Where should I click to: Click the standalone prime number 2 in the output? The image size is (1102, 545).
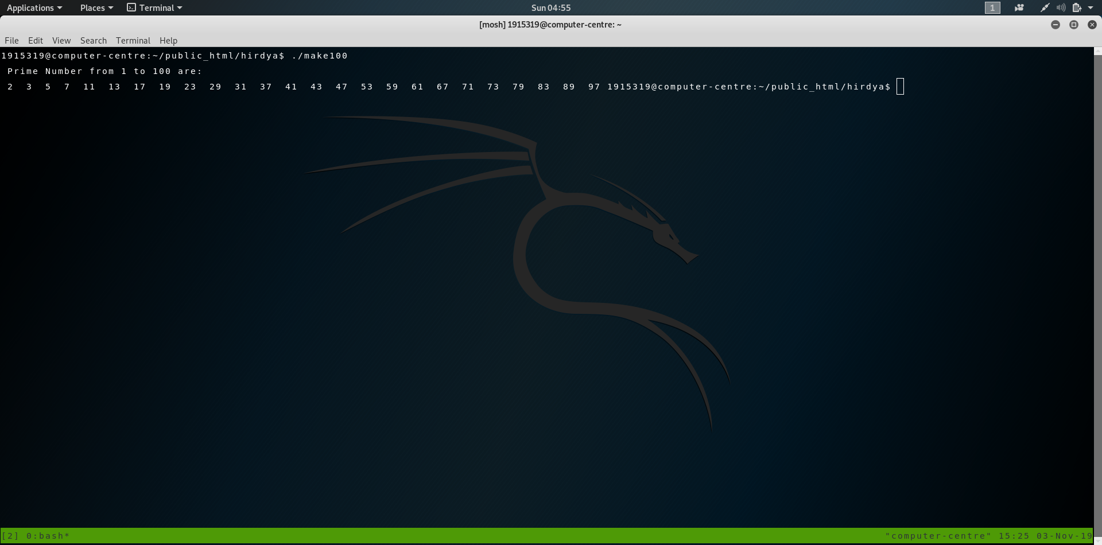tap(10, 87)
